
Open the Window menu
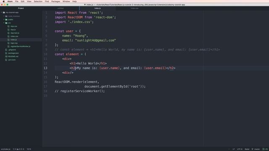(x=66, y=1)
